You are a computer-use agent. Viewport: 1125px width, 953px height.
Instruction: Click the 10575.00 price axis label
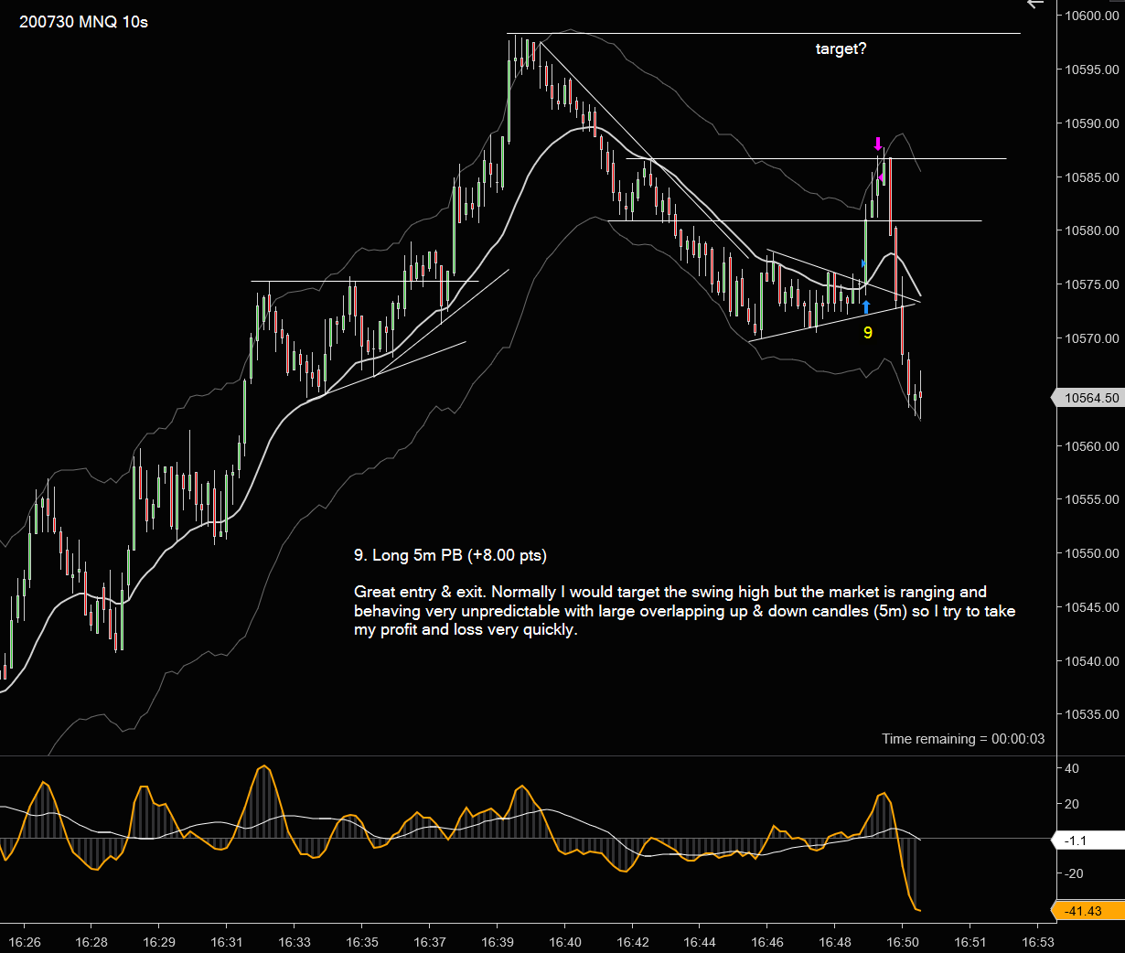point(1091,284)
